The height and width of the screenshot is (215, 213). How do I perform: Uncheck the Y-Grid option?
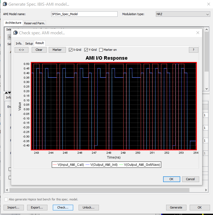(86, 50)
